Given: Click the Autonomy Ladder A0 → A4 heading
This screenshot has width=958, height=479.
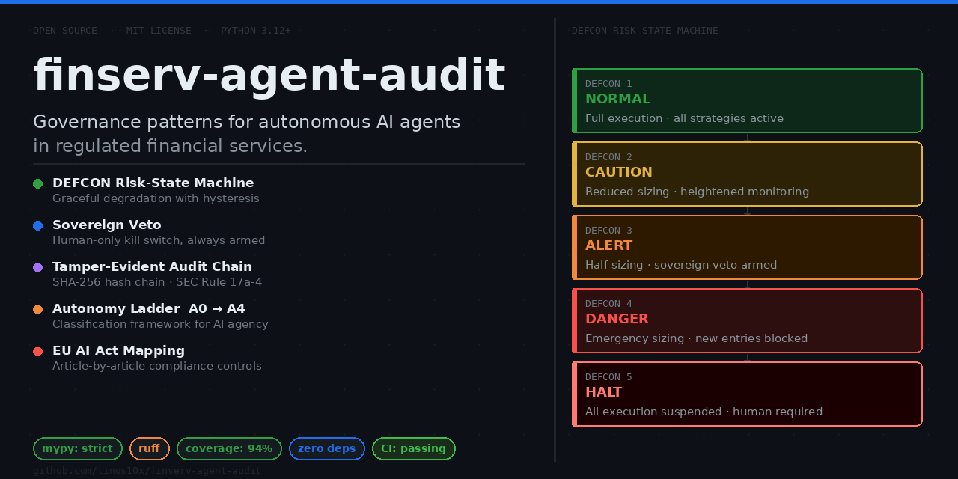Looking at the screenshot, I should 149,308.
